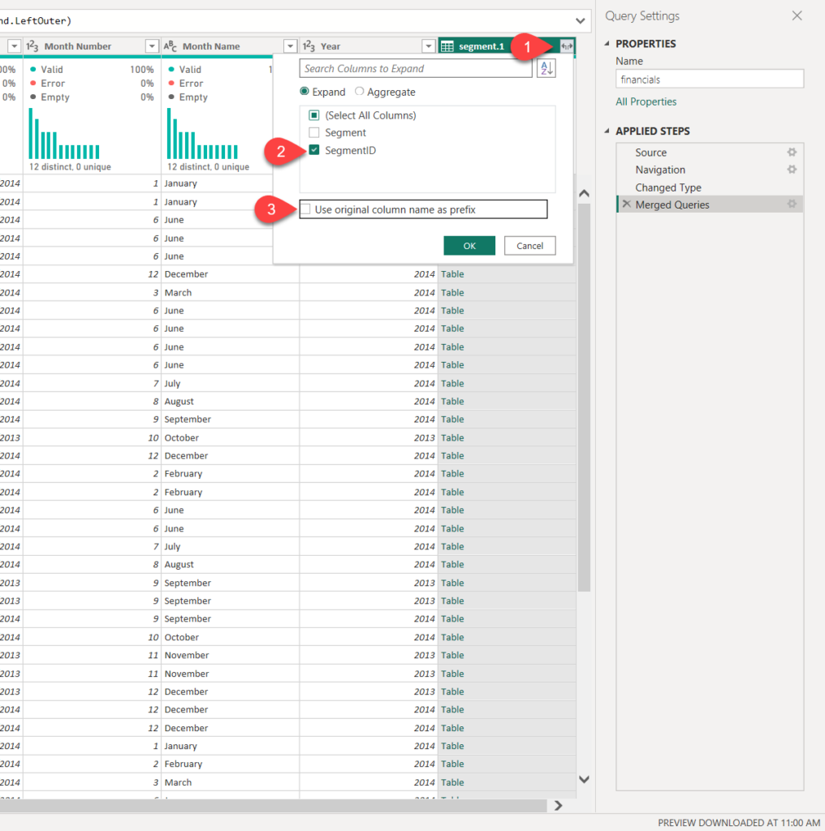Click Cancel in expand dialog
Image resolution: width=825 pixels, height=831 pixels.
pyautogui.click(x=529, y=245)
